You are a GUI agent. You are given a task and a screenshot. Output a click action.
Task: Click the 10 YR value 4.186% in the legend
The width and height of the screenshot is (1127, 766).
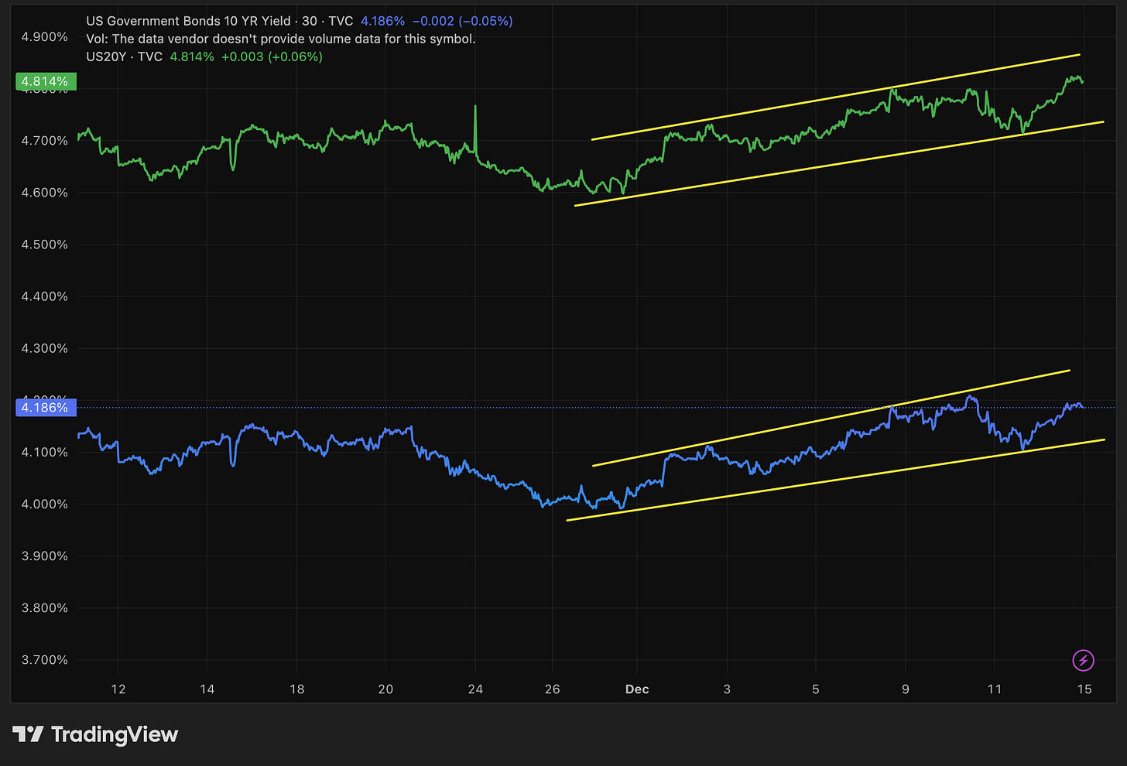(x=382, y=21)
